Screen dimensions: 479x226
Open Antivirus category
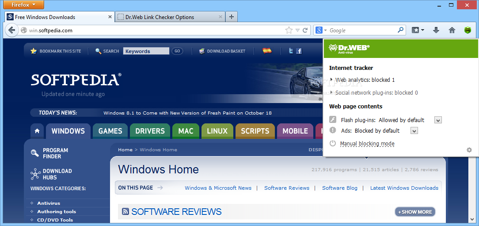click(x=49, y=203)
